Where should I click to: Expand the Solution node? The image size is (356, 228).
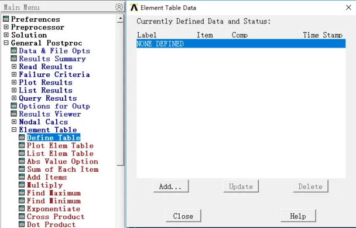[6, 35]
